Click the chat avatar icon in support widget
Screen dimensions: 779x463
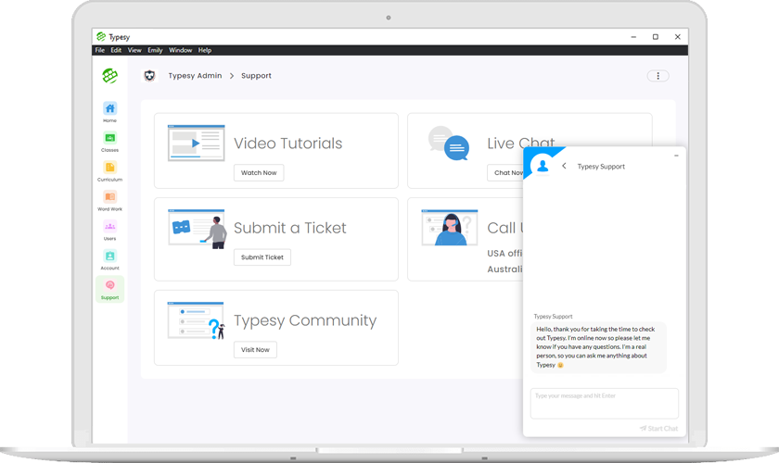(x=543, y=165)
